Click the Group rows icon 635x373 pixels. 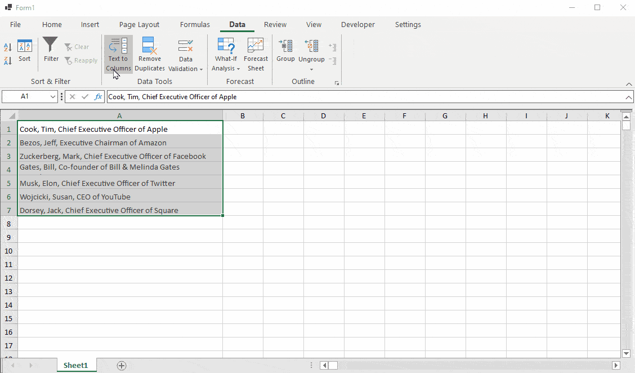point(285,46)
